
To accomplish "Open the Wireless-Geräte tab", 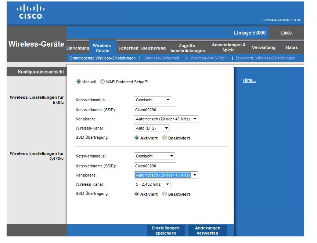I will (x=103, y=48).
